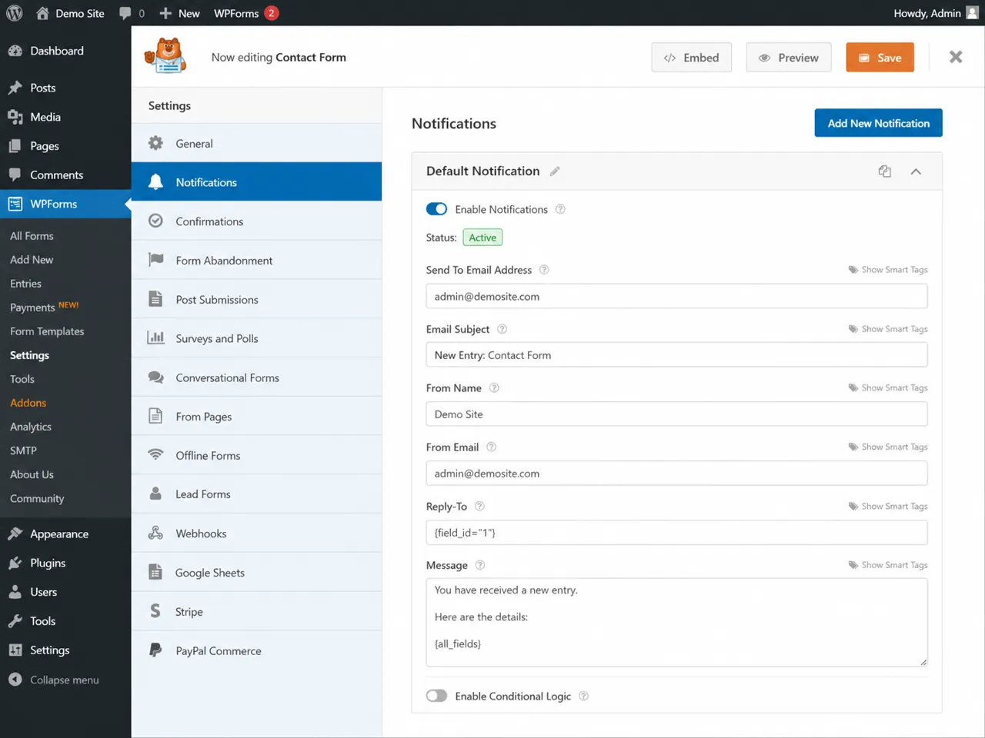Duplicate the Default Notification
Screen dimensions: 985x738
pos(885,171)
